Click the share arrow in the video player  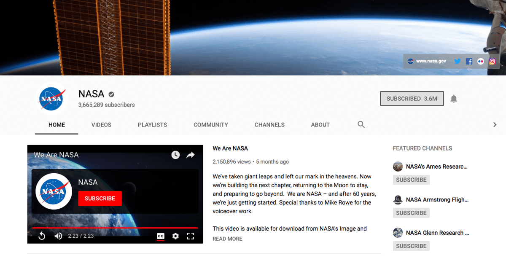(191, 155)
